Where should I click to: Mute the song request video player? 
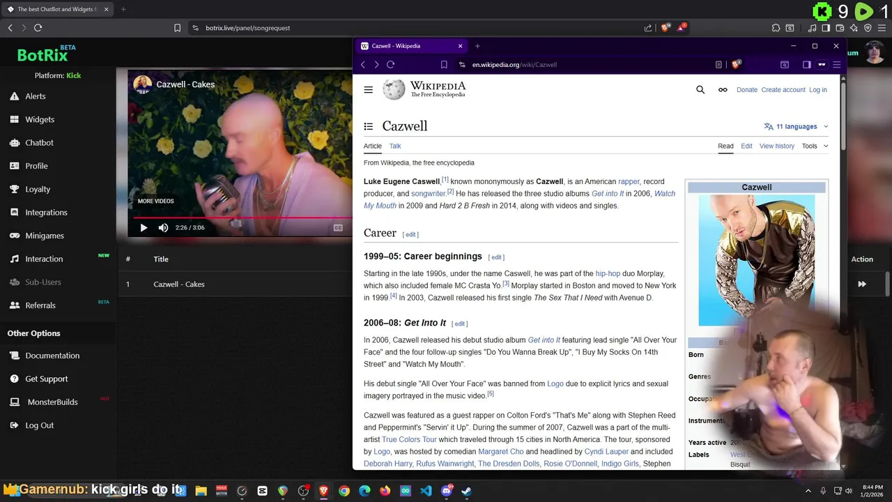point(163,227)
